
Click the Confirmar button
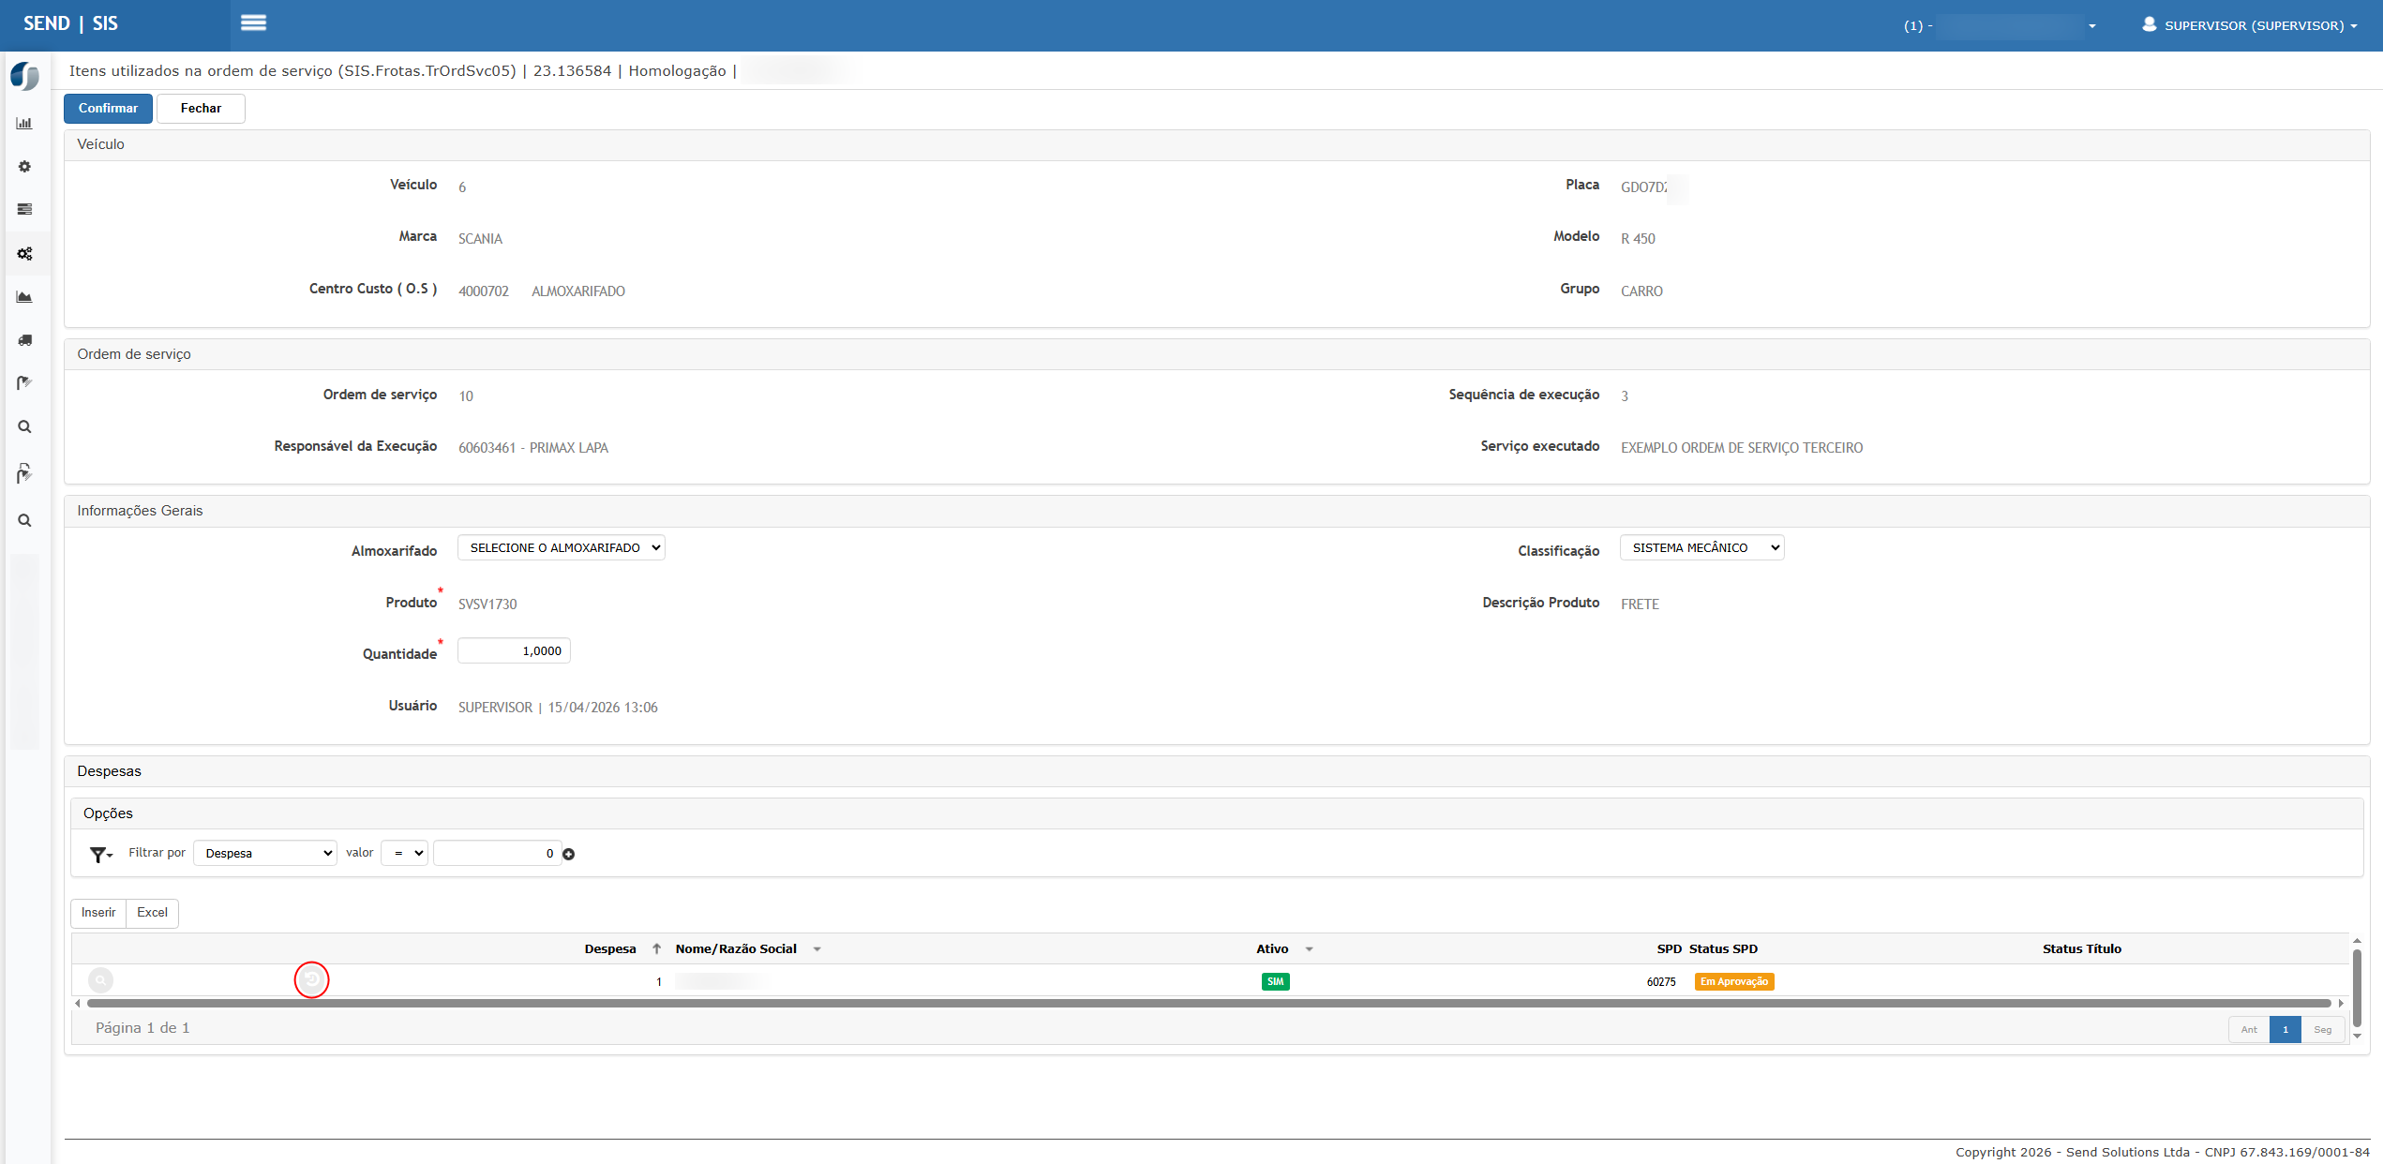point(108,109)
